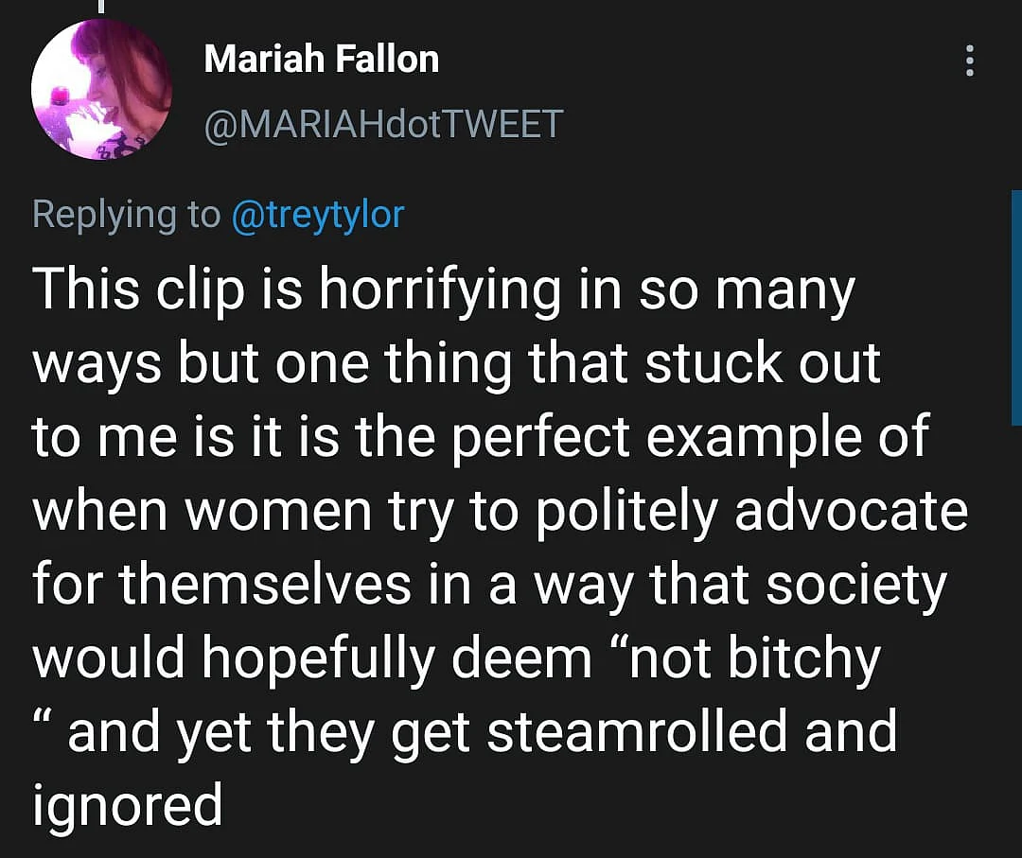Open the @treytylor mention link

[x=318, y=214]
